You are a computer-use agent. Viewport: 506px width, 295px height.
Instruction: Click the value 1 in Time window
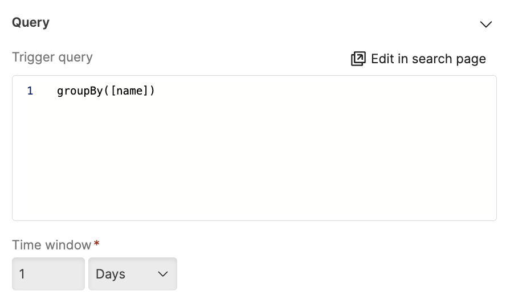(22, 274)
